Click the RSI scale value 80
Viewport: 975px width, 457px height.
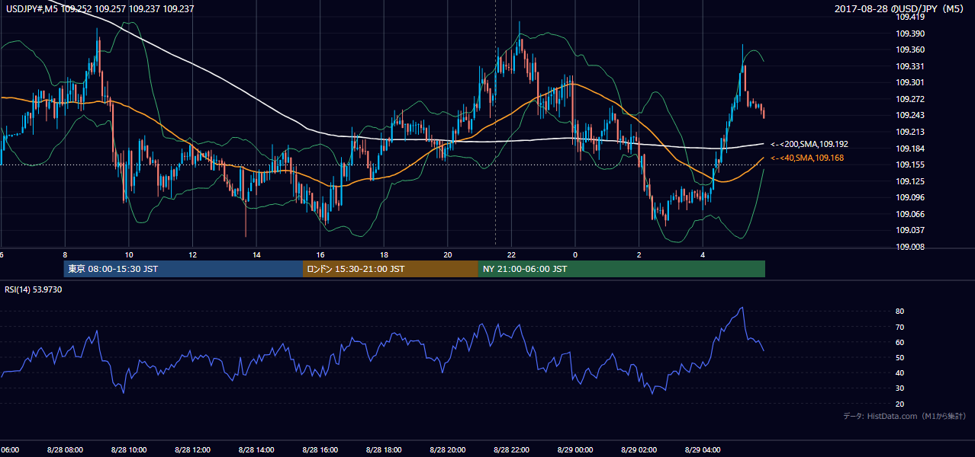(x=900, y=312)
